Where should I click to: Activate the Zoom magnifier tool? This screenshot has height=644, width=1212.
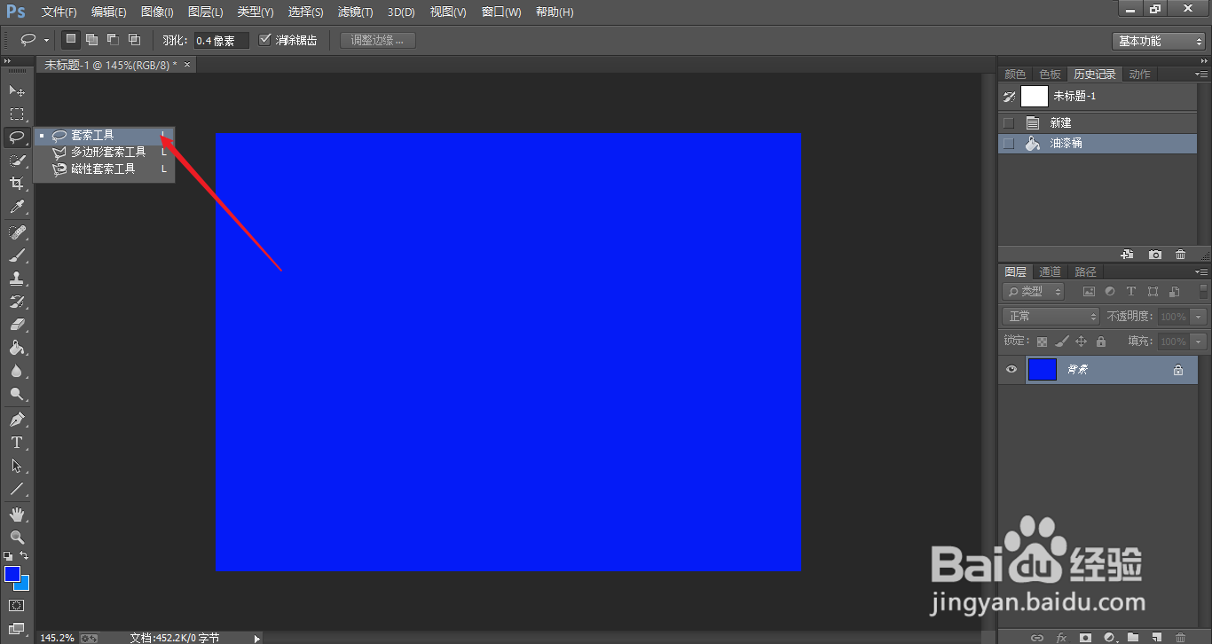17,537
